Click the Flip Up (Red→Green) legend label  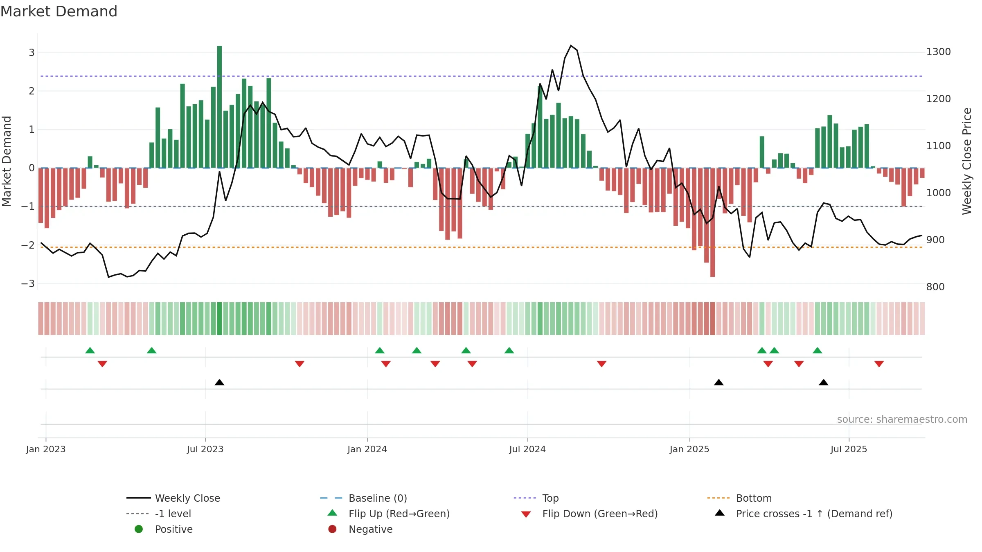399,514
